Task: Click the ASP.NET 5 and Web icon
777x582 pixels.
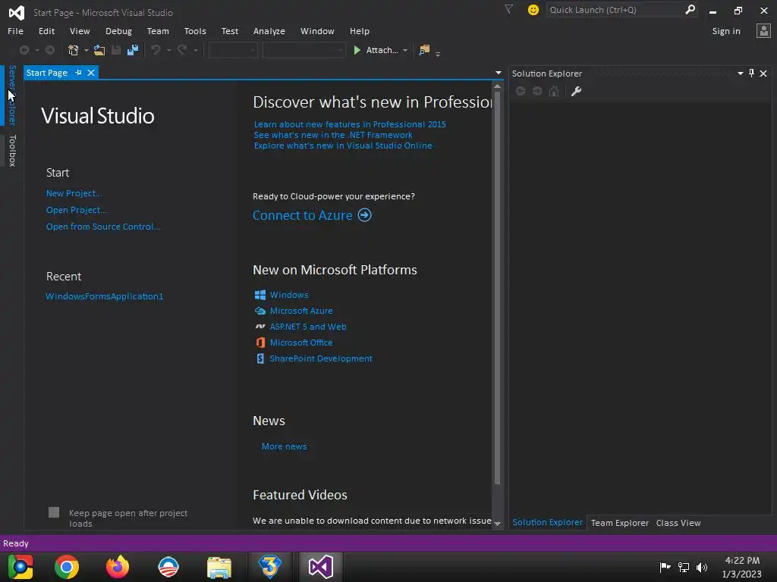Action: coord(260,327)
